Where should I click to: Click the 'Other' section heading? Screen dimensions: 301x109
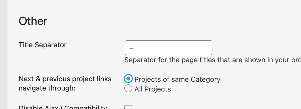coord(33,21)
